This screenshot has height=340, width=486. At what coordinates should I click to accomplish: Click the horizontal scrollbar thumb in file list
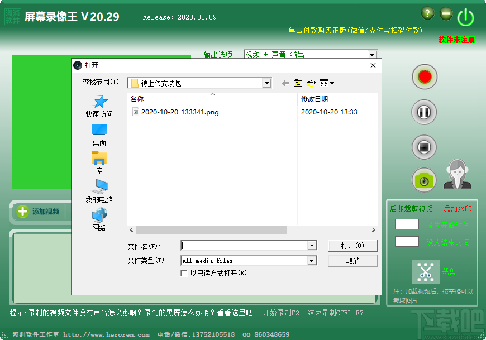pos(212,229)
